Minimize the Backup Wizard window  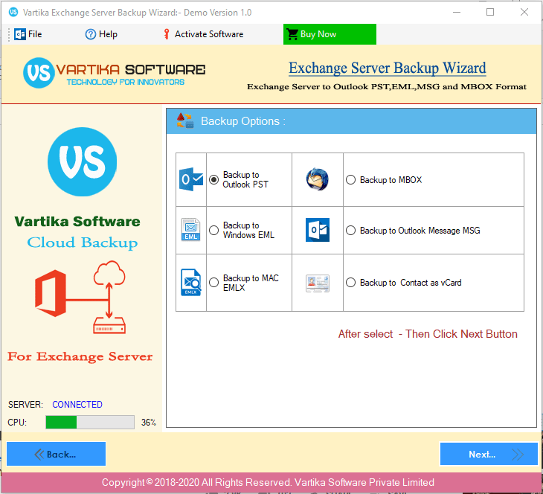[457, 12]
